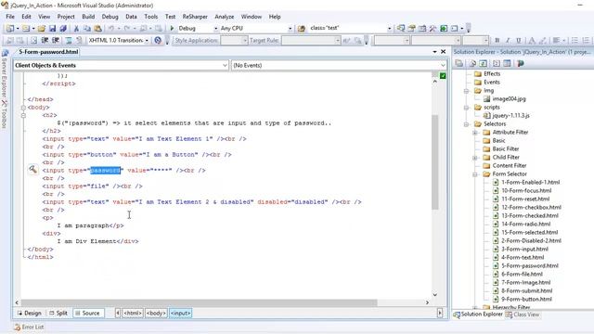This screenshot has height=334, width=594.
Task: Click the <html> tag navigator button
Action: coord(133,314)
